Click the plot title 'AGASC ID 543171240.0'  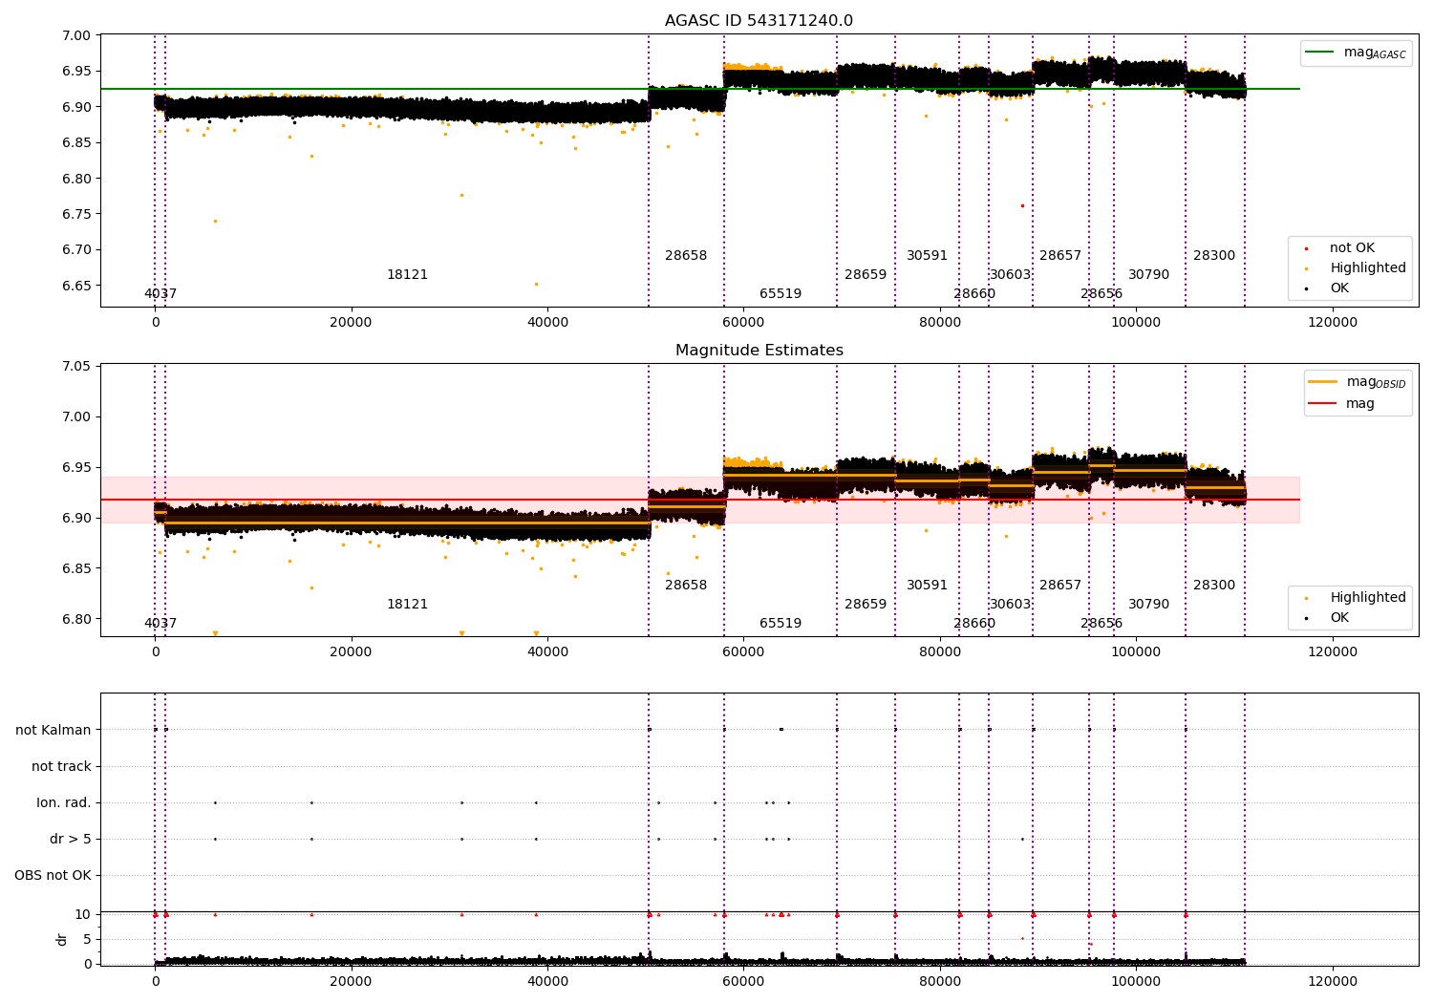tap(759, 21)
